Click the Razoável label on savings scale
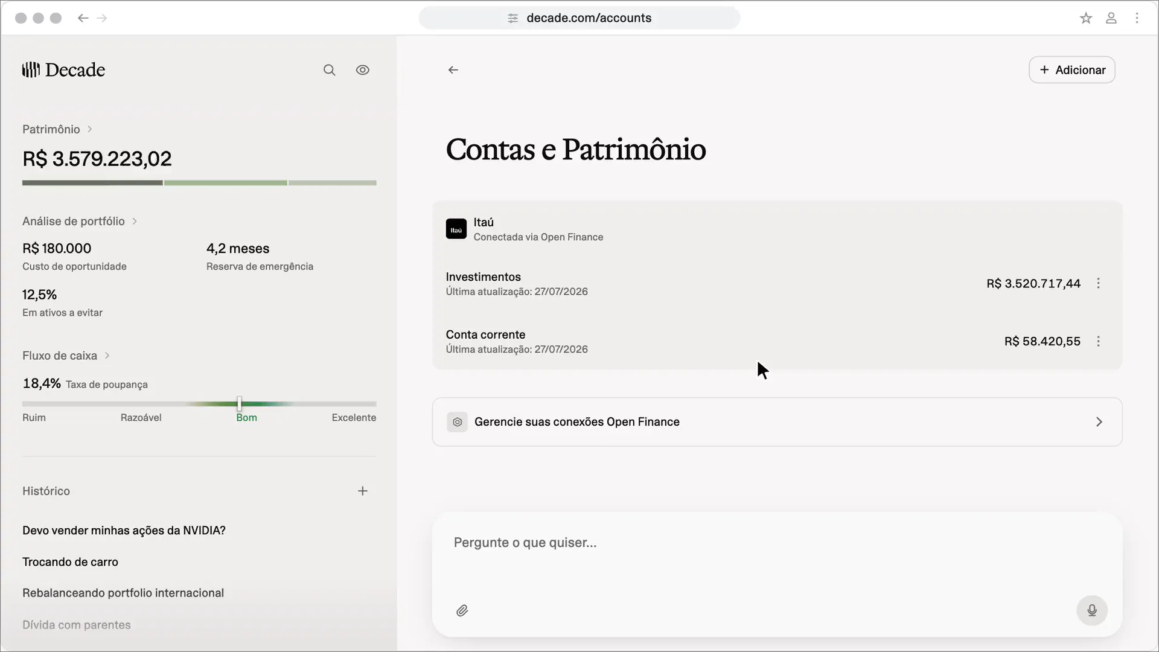1159x652 pixels. (141, 418)
